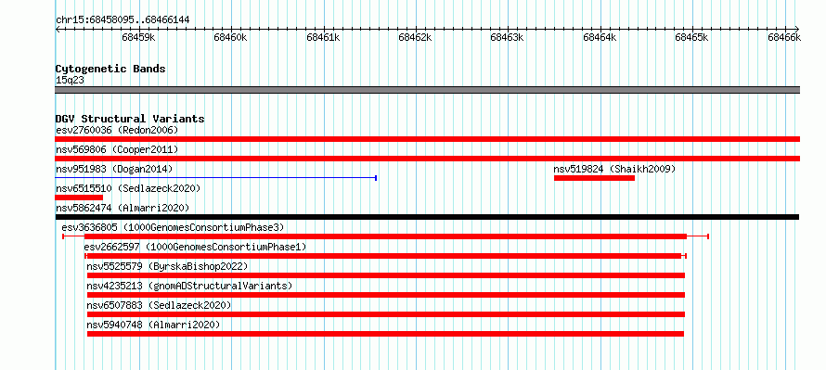Image resolution: width=826 pixels, height=370 pixels.
Task: Open esv2662597 (1000GenomesConsortiumPhase1) label
Action: (x=195, y=247)
